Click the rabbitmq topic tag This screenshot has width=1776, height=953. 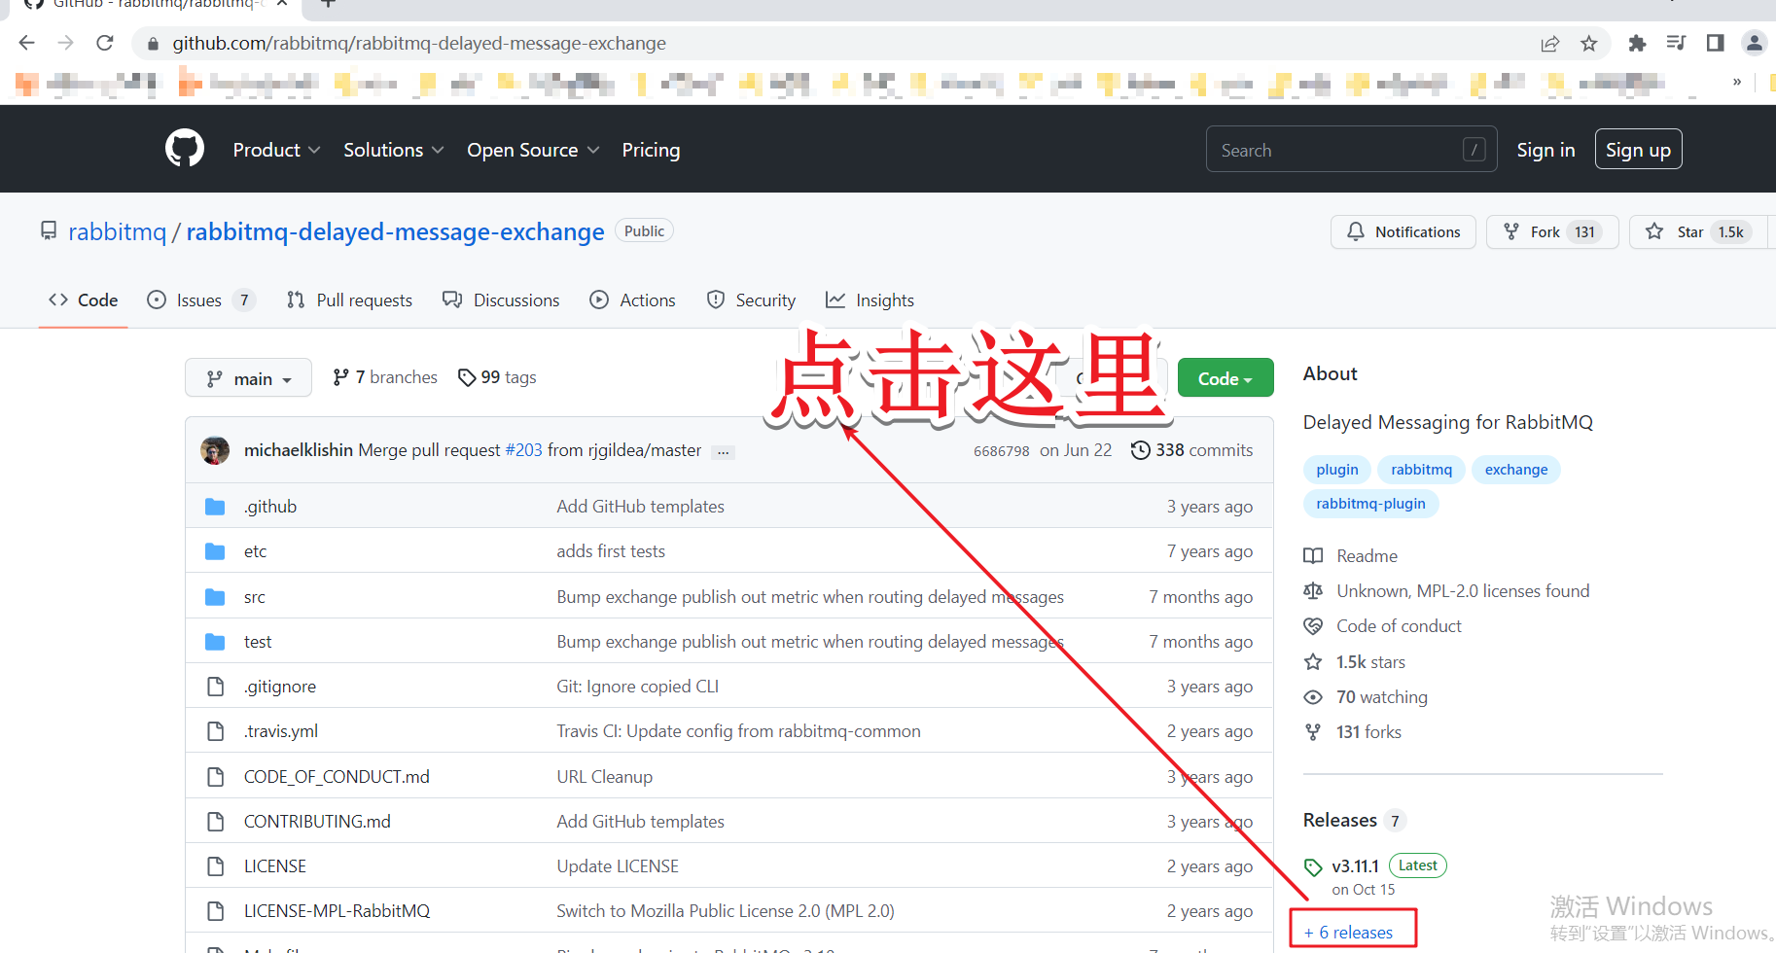(x=1421, y=470)
